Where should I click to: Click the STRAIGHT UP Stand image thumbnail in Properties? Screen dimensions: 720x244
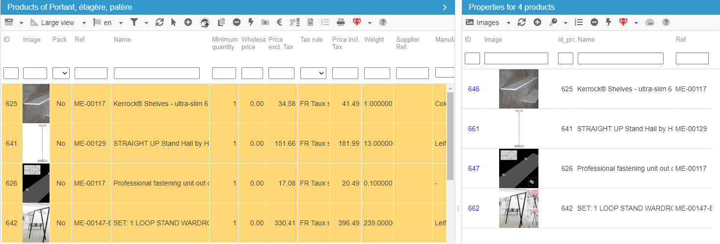[x=518, y=129]
